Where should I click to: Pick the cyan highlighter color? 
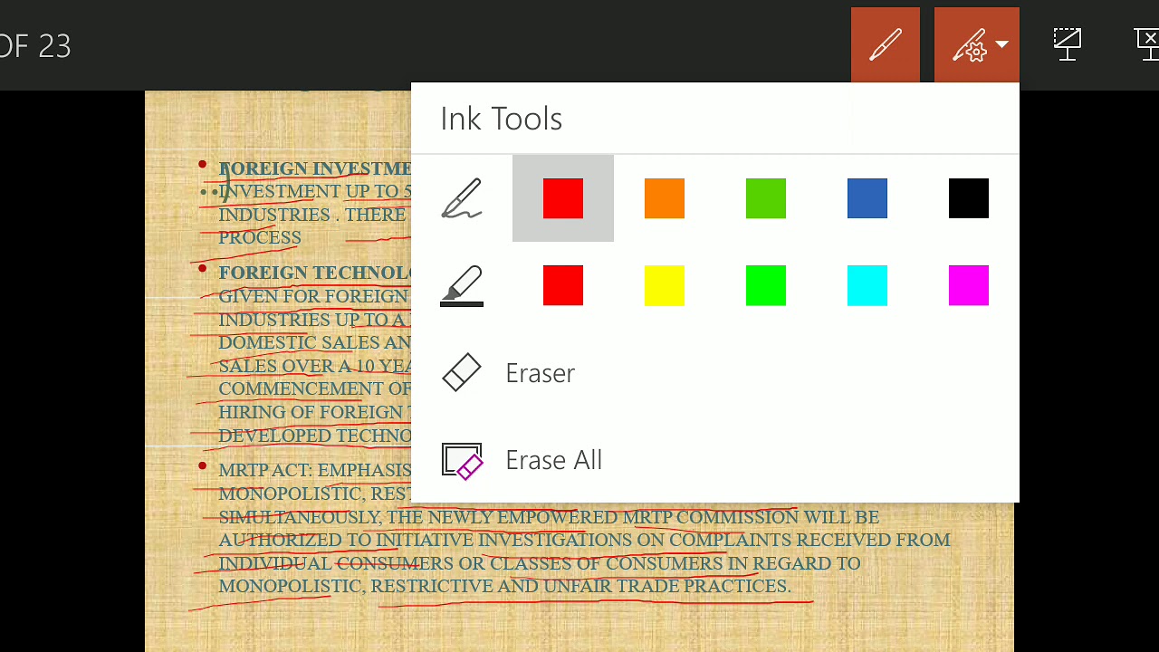tap(867, 285)
